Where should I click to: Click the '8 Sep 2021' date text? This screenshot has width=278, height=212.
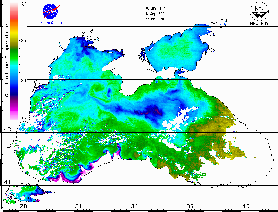tap(156, 14)
